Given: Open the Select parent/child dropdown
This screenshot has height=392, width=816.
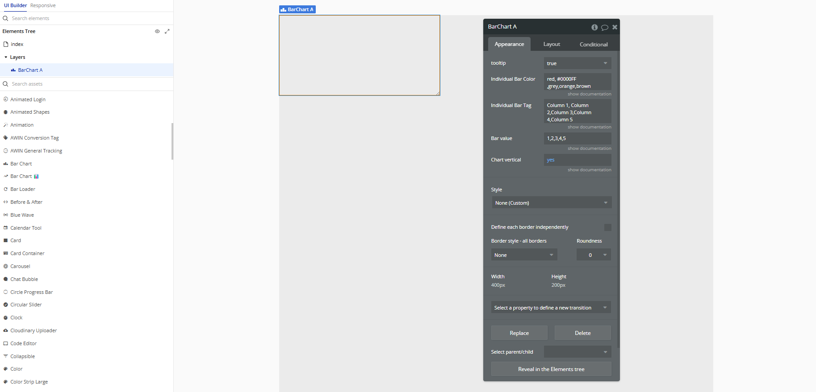Looking at the screenshot, I should [577, 352].
